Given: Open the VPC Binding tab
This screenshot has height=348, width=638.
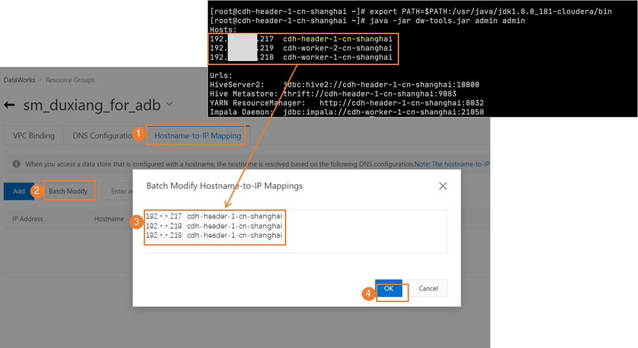Looking at the screenshot, I should pyautogui.click(x=33, y=135).
